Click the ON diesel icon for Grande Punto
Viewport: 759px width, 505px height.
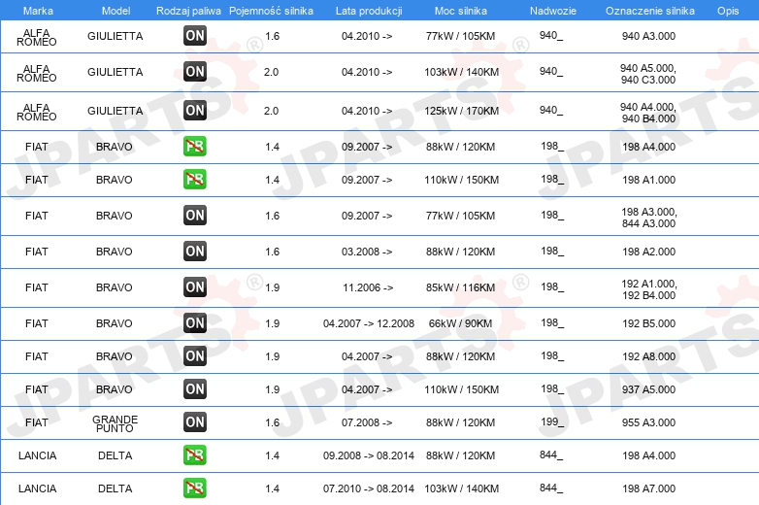point(195,421)
